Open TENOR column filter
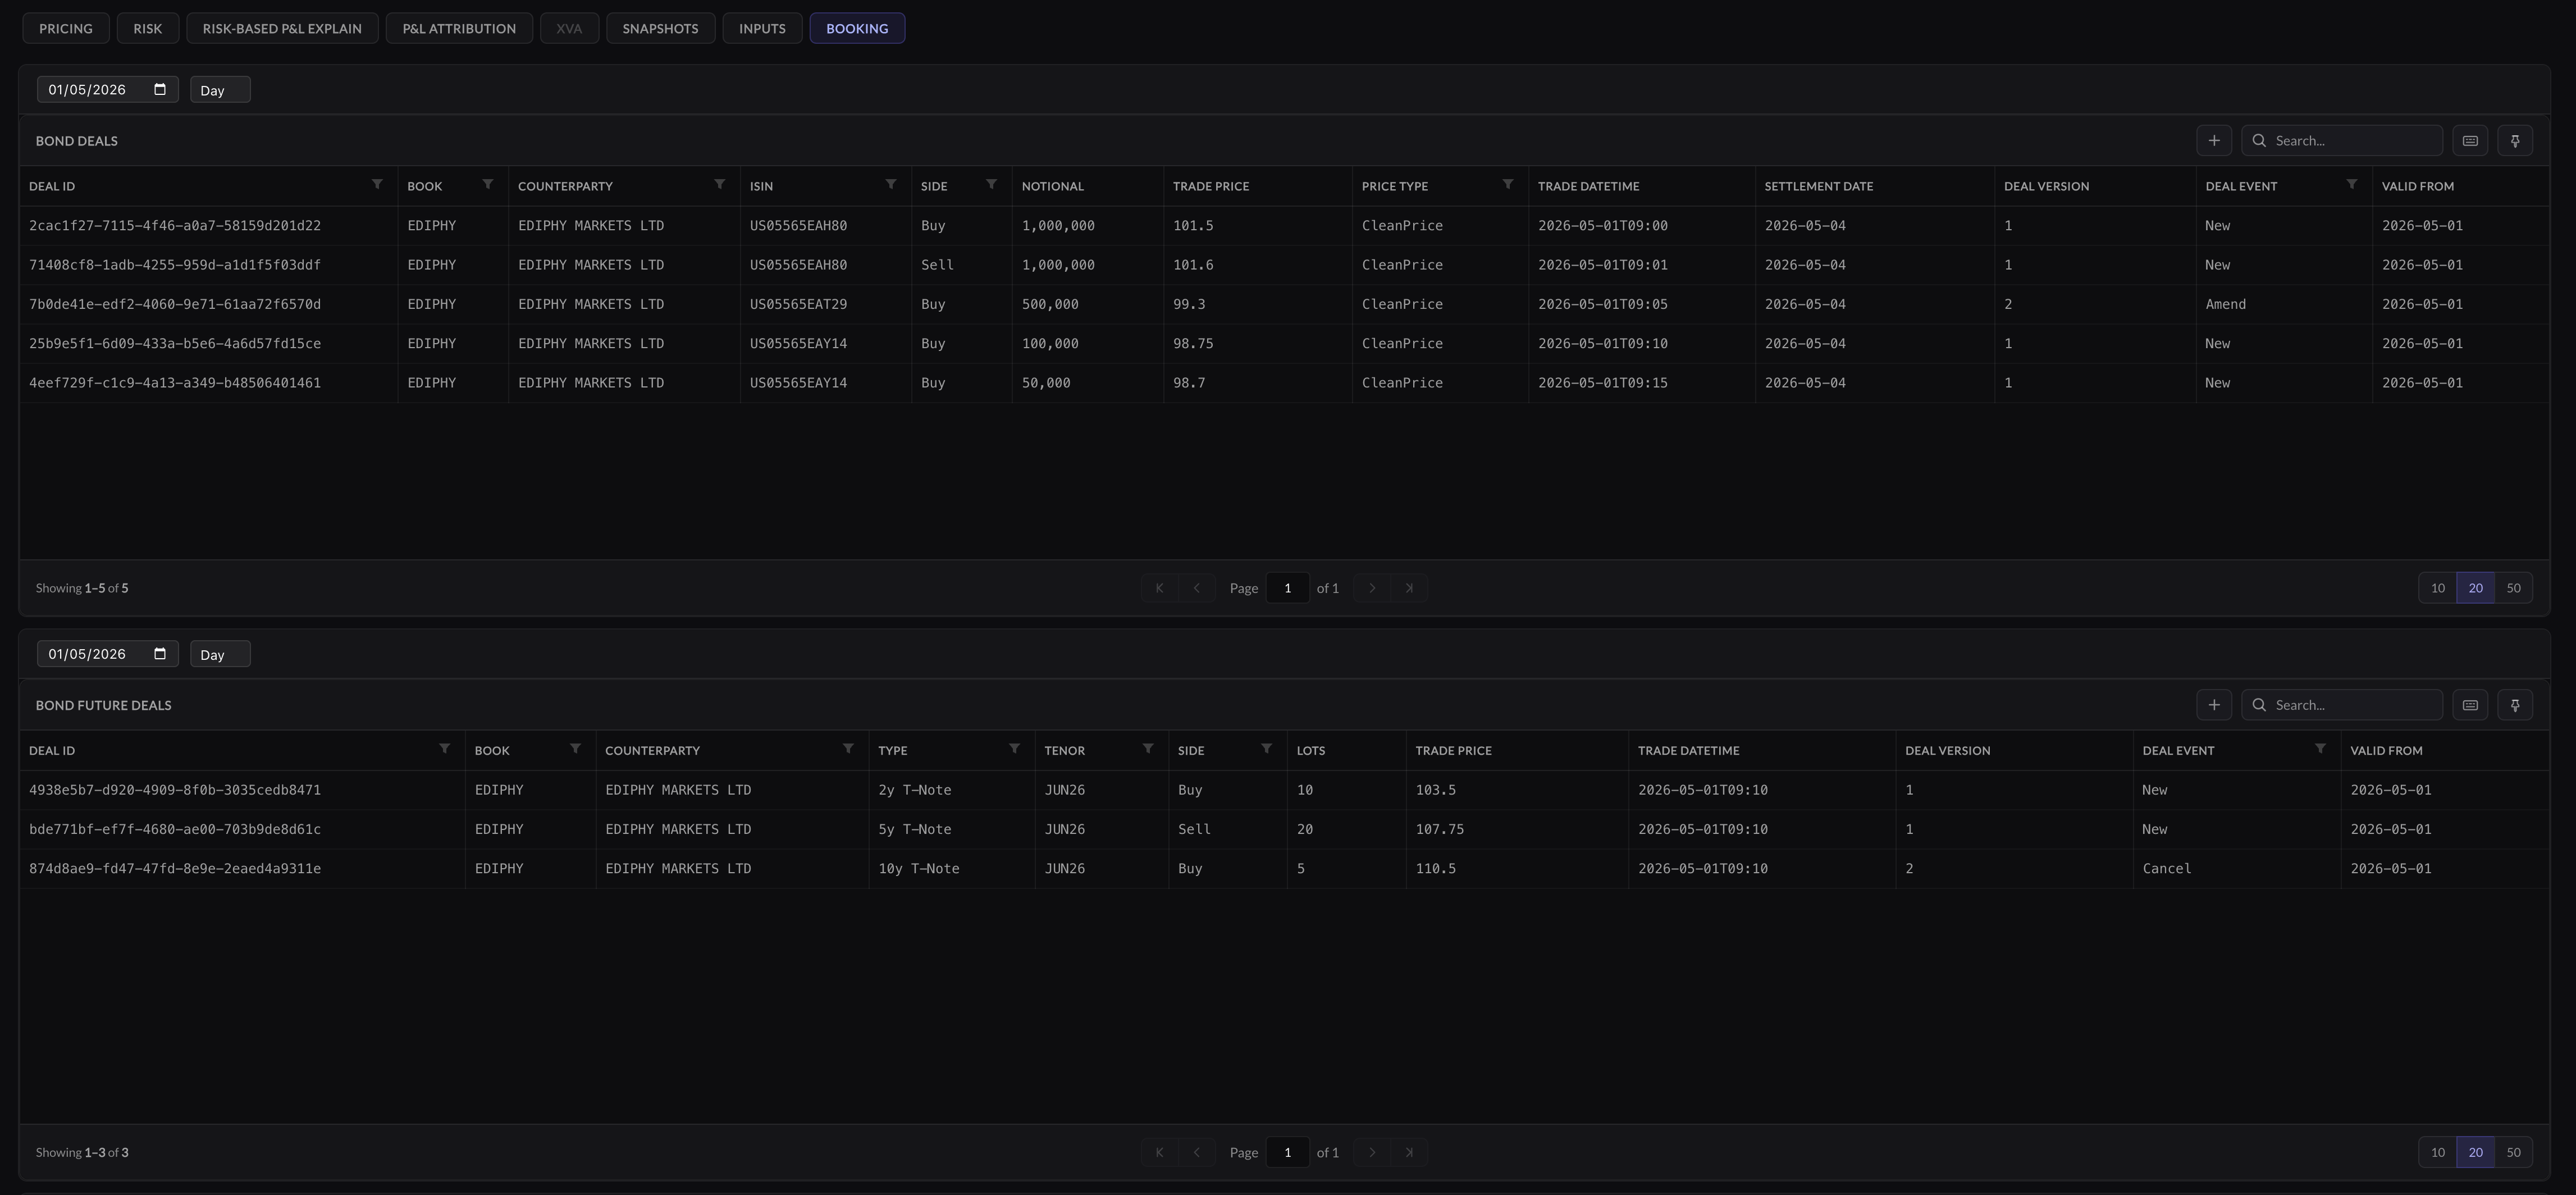 tap(1149, 749)
